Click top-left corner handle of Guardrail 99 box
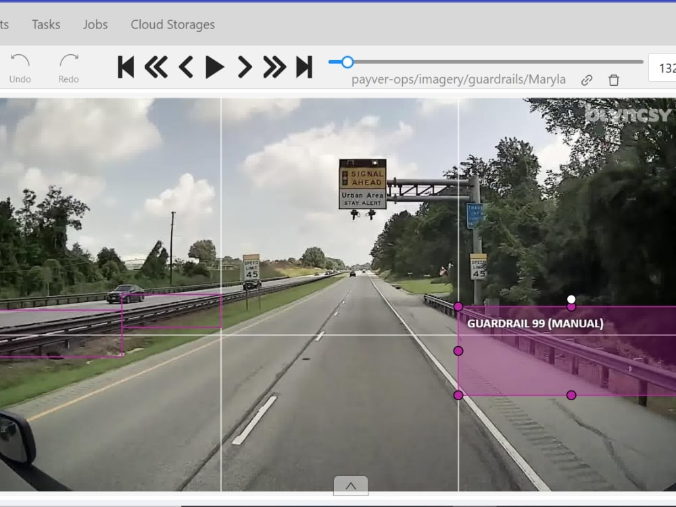Image resolution: width=676 pixels, height=507 pixels. [458, 306]
